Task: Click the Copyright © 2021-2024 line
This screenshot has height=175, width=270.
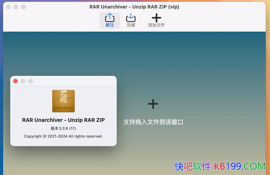Action: tap(63, 136)
